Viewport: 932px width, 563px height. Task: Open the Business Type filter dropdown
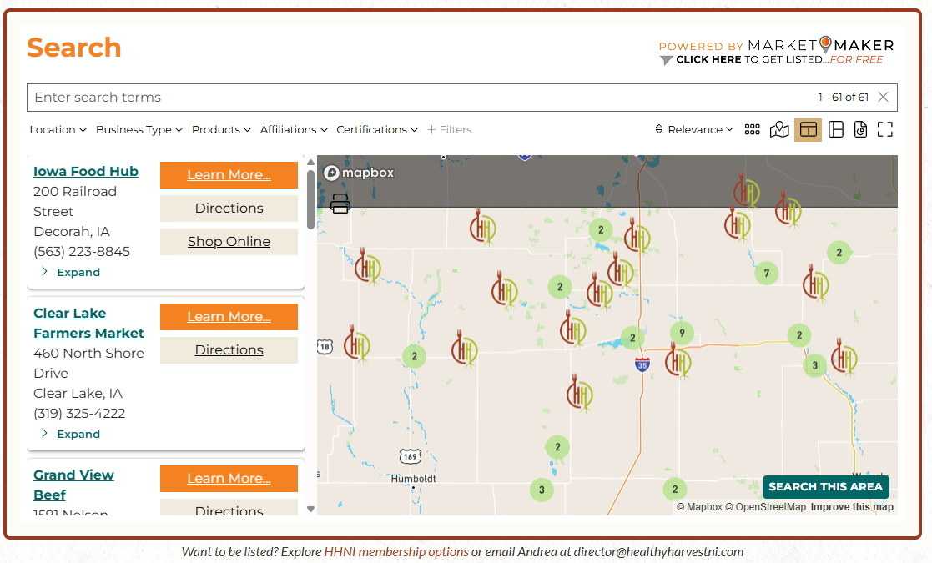click(x=139, y=130)
